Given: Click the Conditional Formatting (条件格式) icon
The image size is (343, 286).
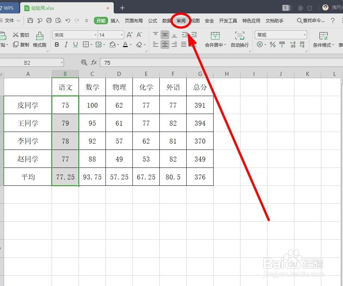Looking at the screenshot, I should 324,36.
